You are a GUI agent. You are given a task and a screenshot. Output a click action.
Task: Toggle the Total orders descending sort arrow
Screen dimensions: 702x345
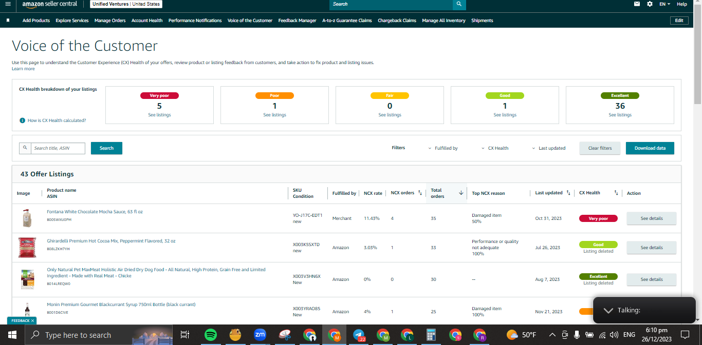tap(461, 193)
